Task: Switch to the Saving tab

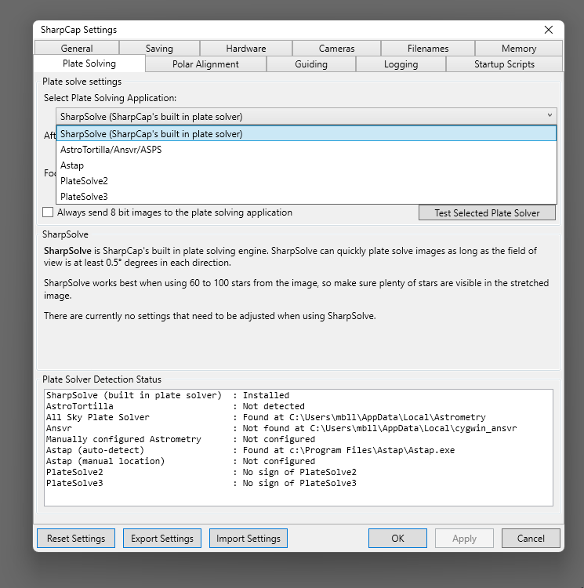Action: pos(159,49)
